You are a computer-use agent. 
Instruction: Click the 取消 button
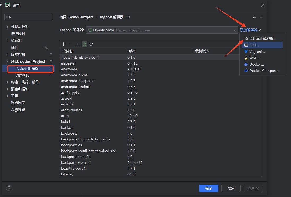pyautogui.click(x=231, y=188)
